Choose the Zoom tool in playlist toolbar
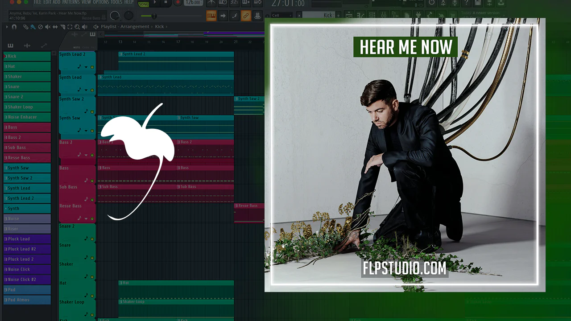Screen dimensions: 571x321 click(77, 27)
